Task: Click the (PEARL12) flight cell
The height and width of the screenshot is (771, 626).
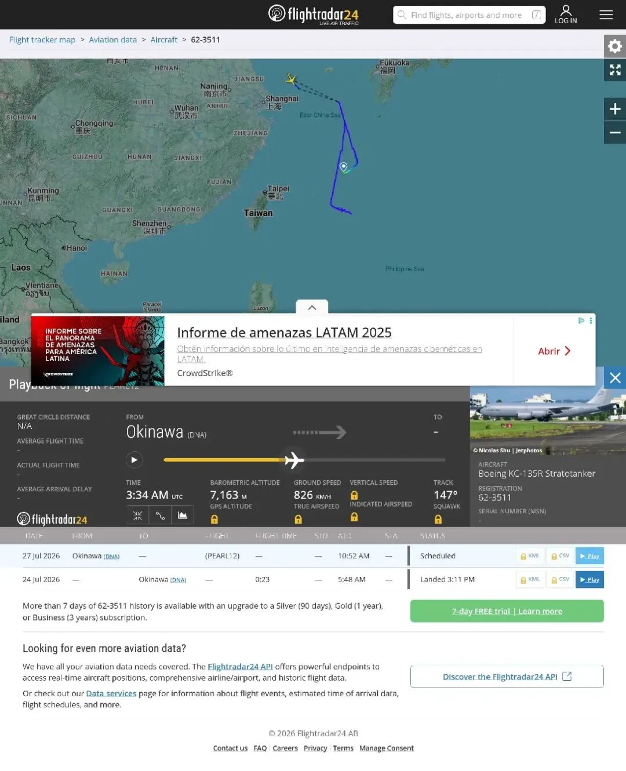Action: (222, 556)
